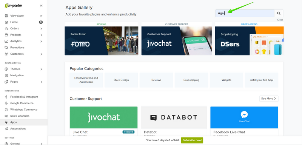Viewport: 302px width, 145px height.
Task: Select Install your first App! tile
Action: (x=261, y=80)
